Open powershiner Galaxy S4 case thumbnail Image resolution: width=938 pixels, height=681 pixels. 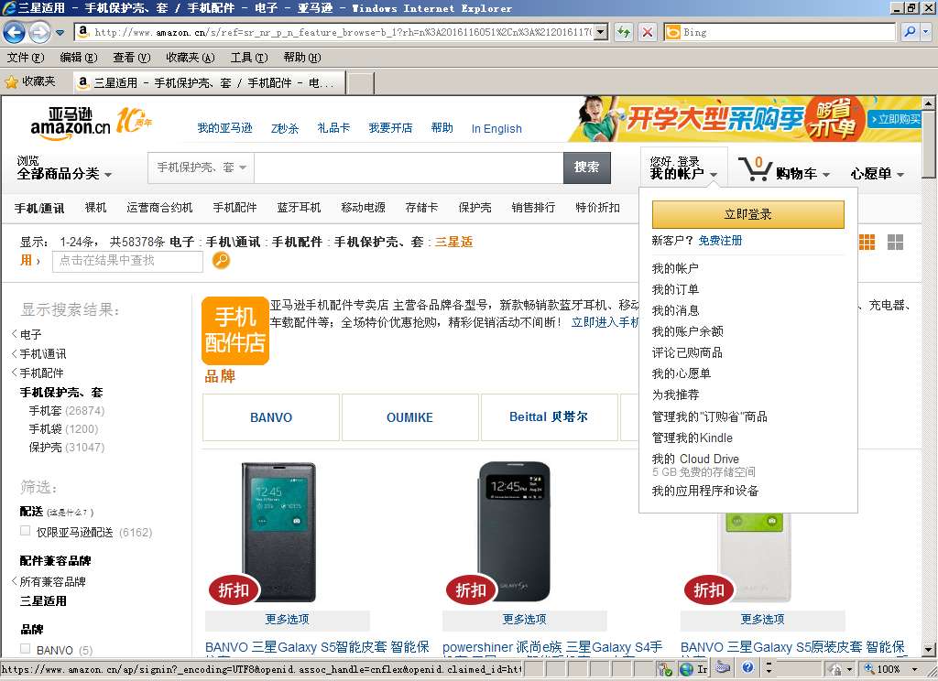coord(516,532)
